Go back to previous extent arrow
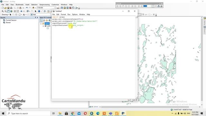 21,11
